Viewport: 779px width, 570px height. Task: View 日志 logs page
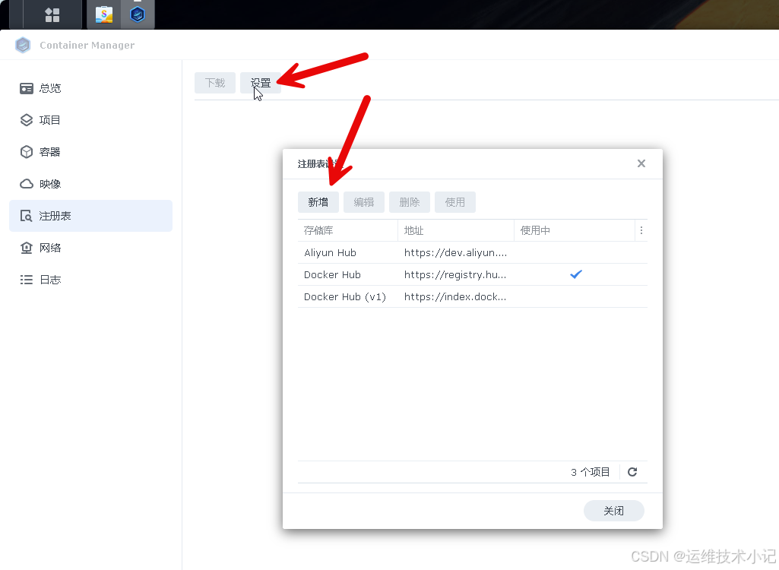point(91,280)
